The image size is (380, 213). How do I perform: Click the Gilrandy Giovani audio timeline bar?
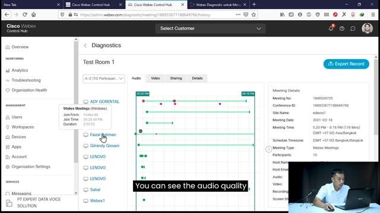[x=196, y=145]
